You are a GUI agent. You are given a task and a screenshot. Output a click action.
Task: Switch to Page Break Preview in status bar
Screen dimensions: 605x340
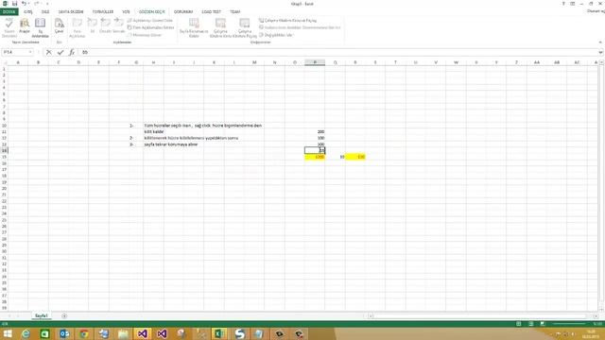[543, 324]
